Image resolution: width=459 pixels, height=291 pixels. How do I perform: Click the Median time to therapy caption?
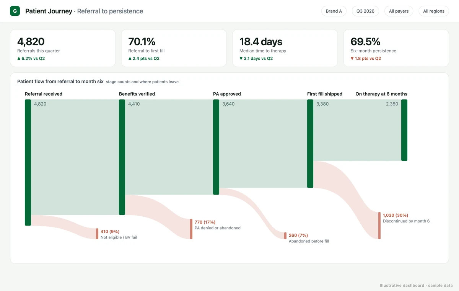click(x=263, y=51)
